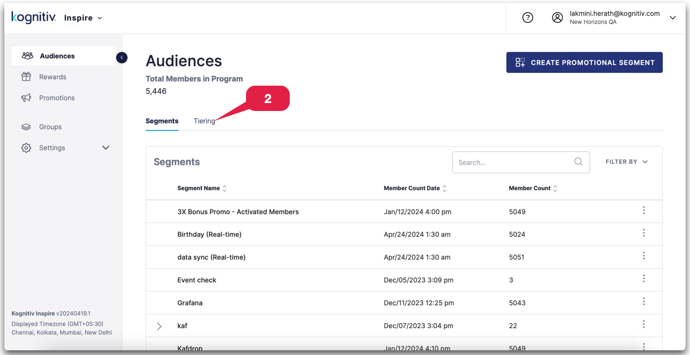Open Rewards in the sidebar
The height and width of the screenshot is (355, 690).
52,77
